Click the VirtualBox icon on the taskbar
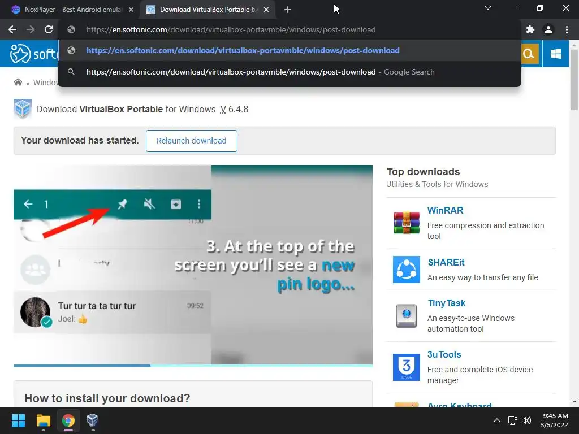The width and height of the screenshot is (579, 434). 92,420
